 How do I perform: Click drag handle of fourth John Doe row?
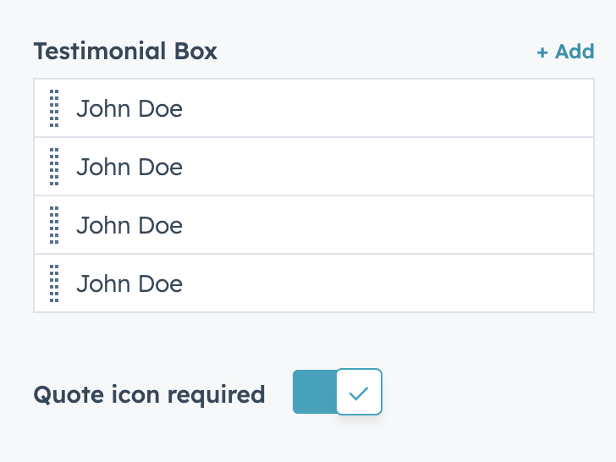(x=54, y=283)
